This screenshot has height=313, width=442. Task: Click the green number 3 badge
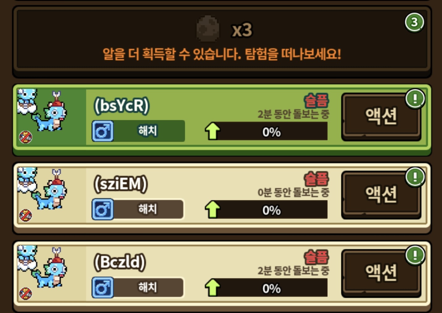coord(414,22)
